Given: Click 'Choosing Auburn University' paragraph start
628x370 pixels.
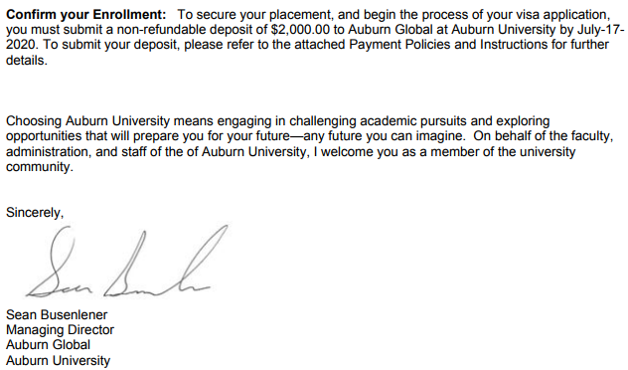Looking at the screenshot, I should point(88,121).
